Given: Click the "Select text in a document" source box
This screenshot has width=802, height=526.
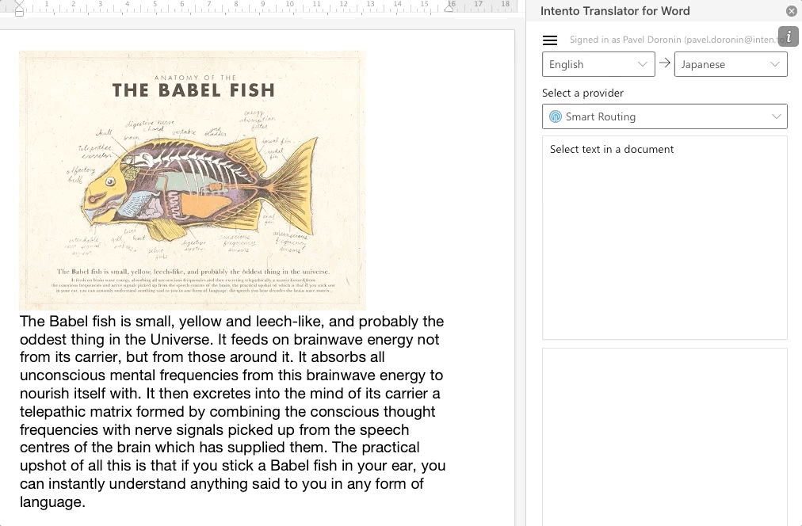Looking at the screenshot, I should pyautogui.click(x=665, y=238).
